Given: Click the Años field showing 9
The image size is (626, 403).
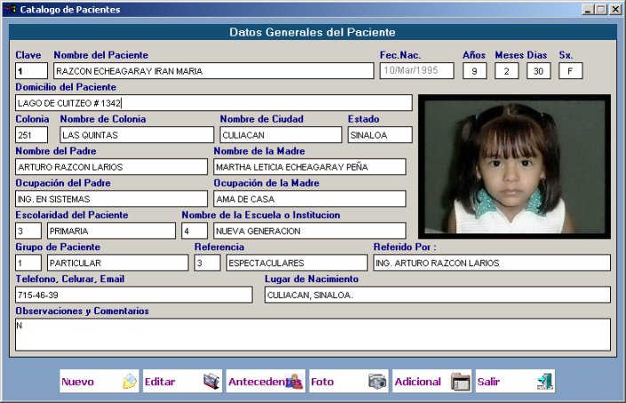Looking at the screenshot, I should 474,71.
